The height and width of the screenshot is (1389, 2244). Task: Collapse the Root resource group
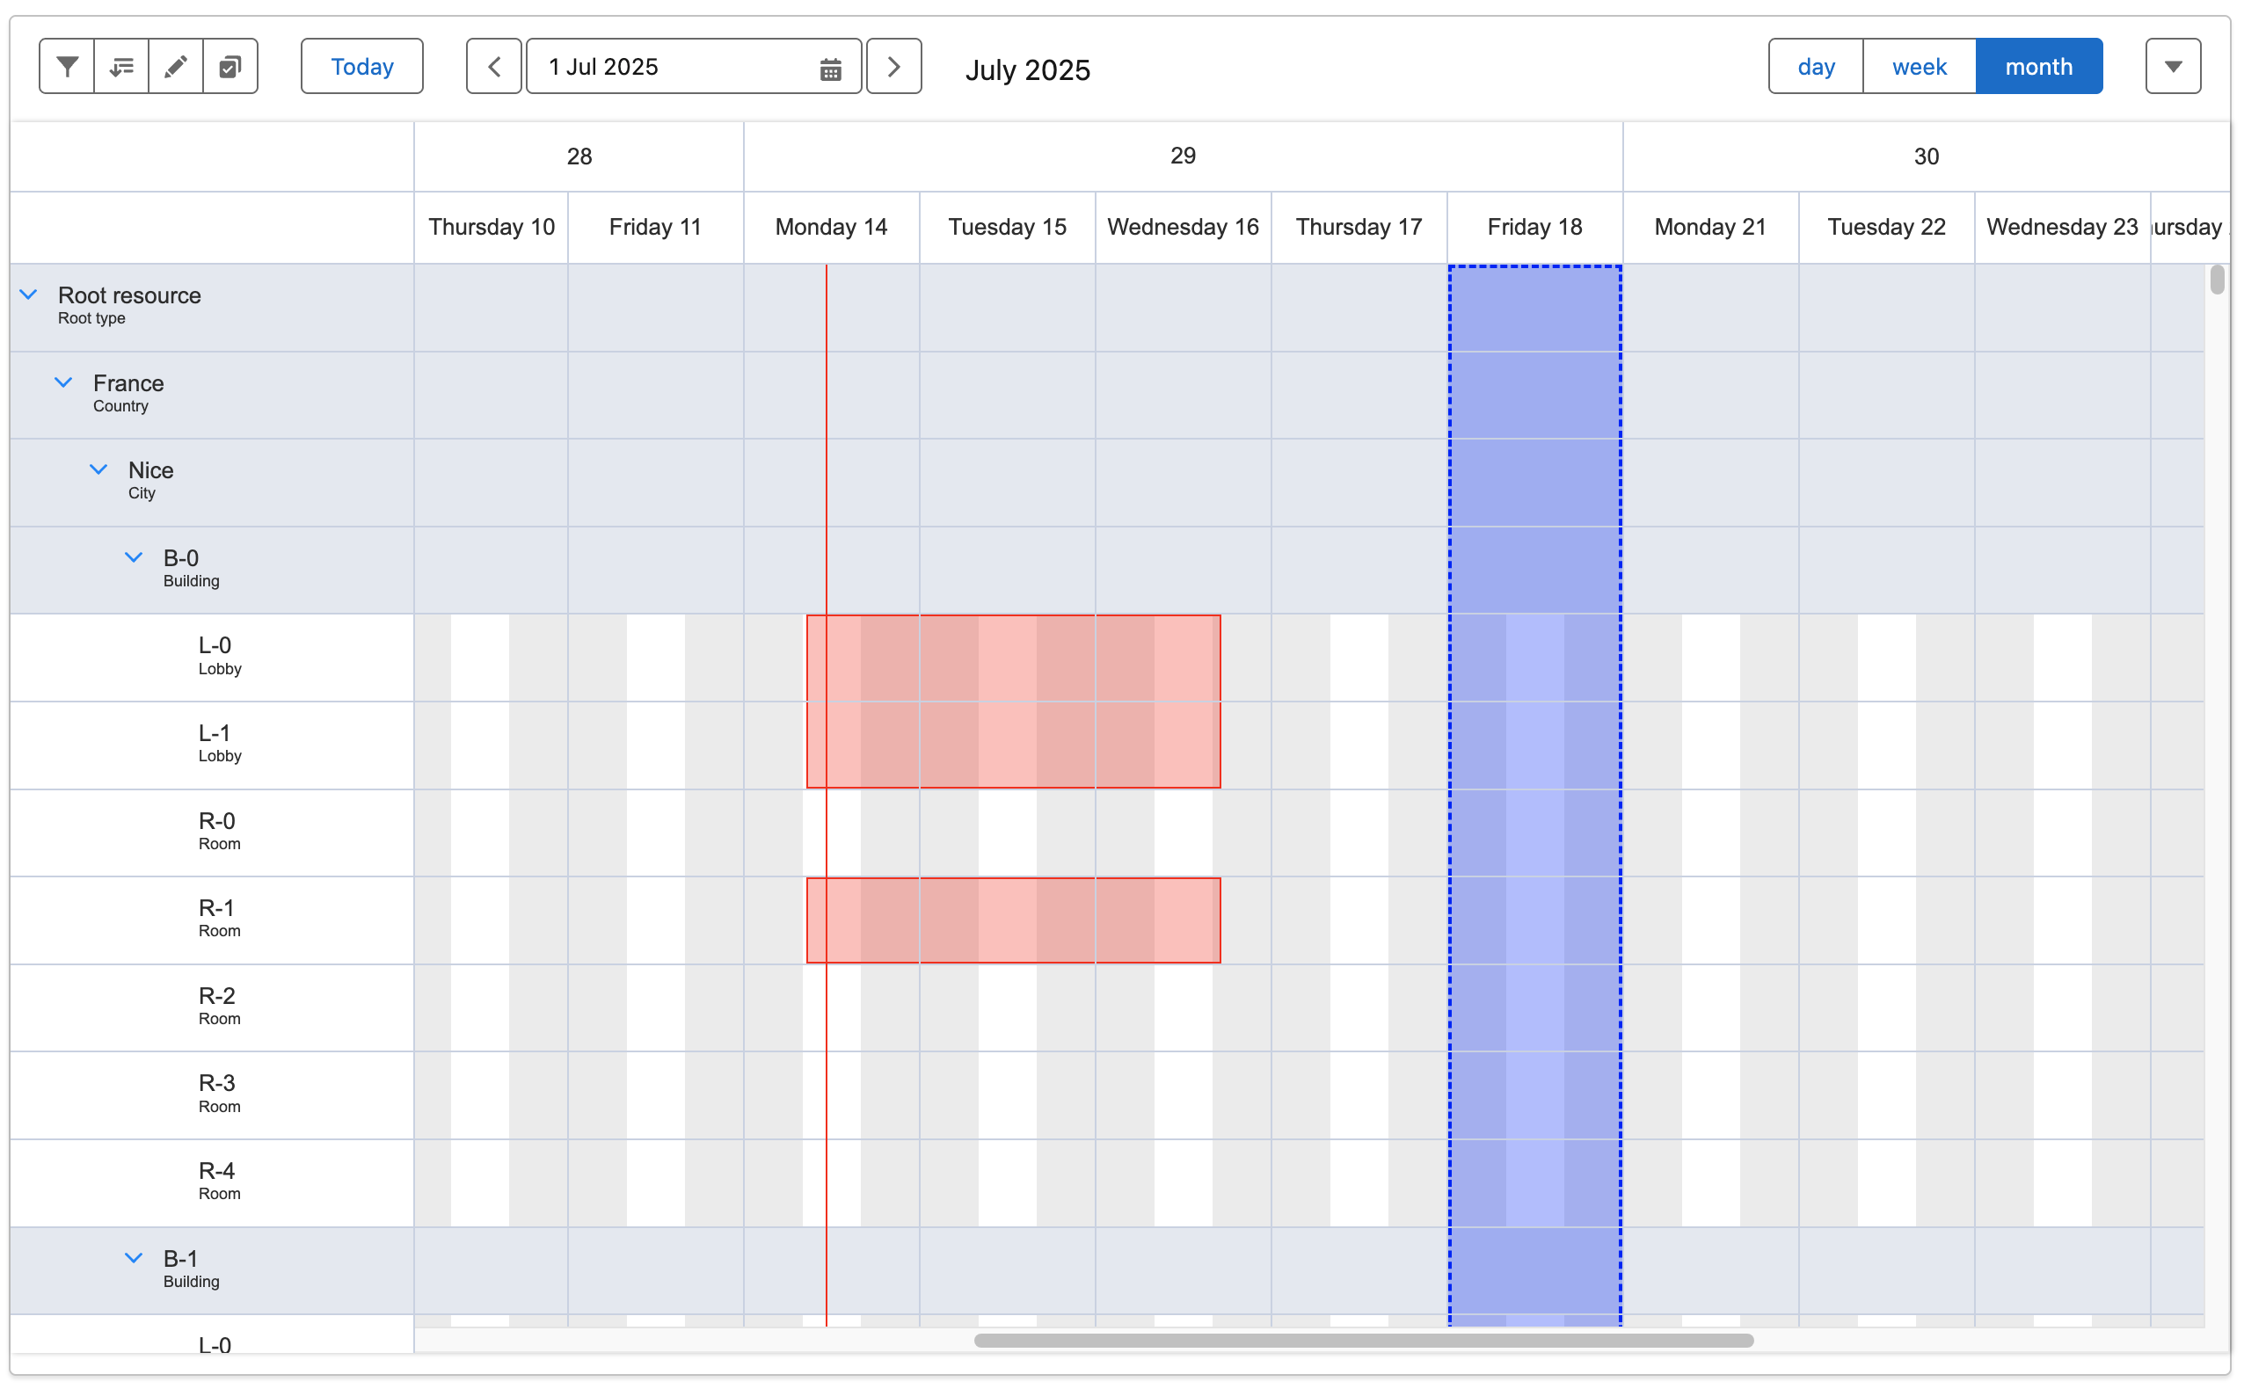click(x=26, y=294)
